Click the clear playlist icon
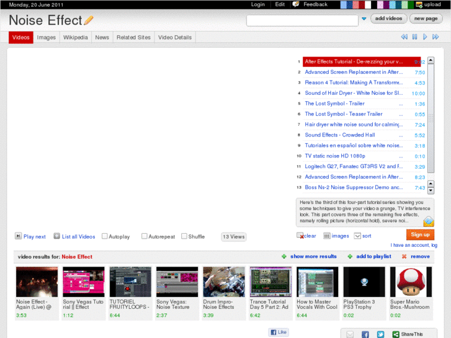Screen dimensions: 451x338 (x=300, y=236)
